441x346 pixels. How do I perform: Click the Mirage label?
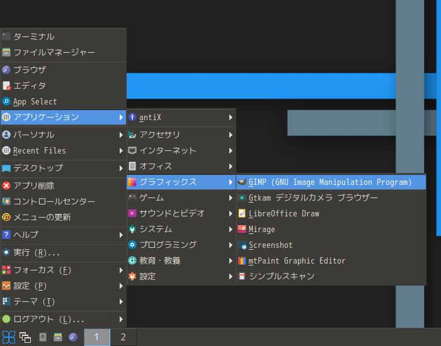[x=261, y=230]
